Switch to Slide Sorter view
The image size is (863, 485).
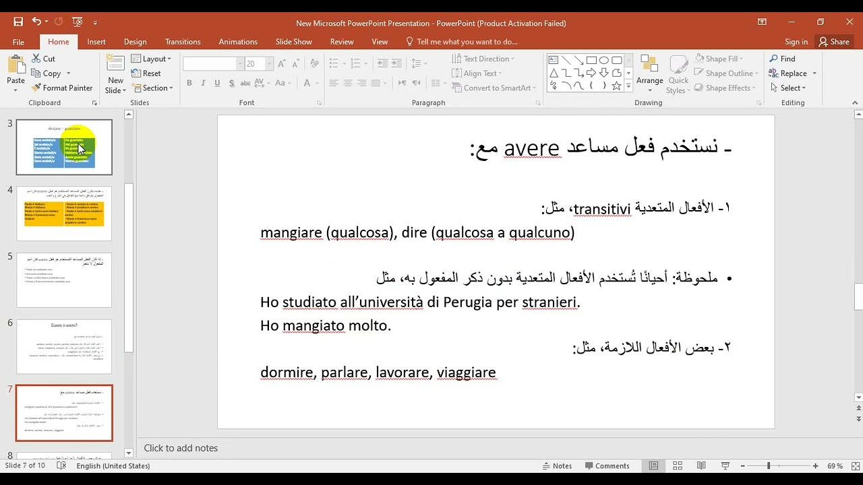[678, 465]
